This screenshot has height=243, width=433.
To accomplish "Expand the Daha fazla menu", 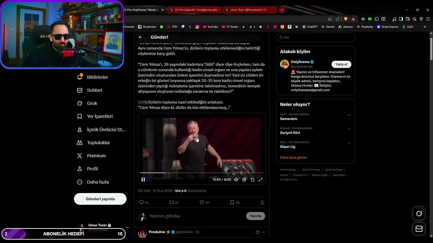I will (x=93, y=182).
